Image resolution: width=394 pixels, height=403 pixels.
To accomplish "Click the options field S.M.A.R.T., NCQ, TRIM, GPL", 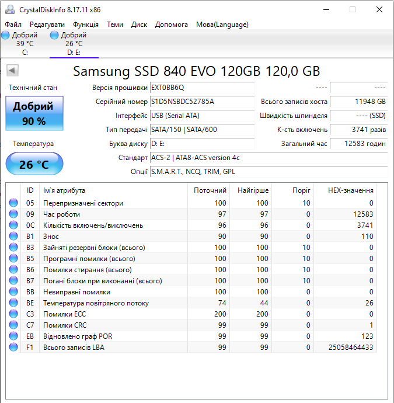I will tap(269, 172).
